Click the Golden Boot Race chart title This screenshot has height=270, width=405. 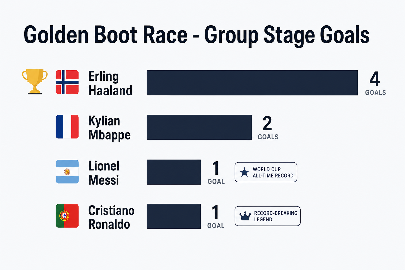[x=196, y=35]
